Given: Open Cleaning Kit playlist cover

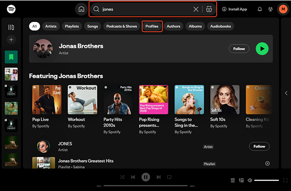Looking at the screenshot, I should [x=259, y=100].
